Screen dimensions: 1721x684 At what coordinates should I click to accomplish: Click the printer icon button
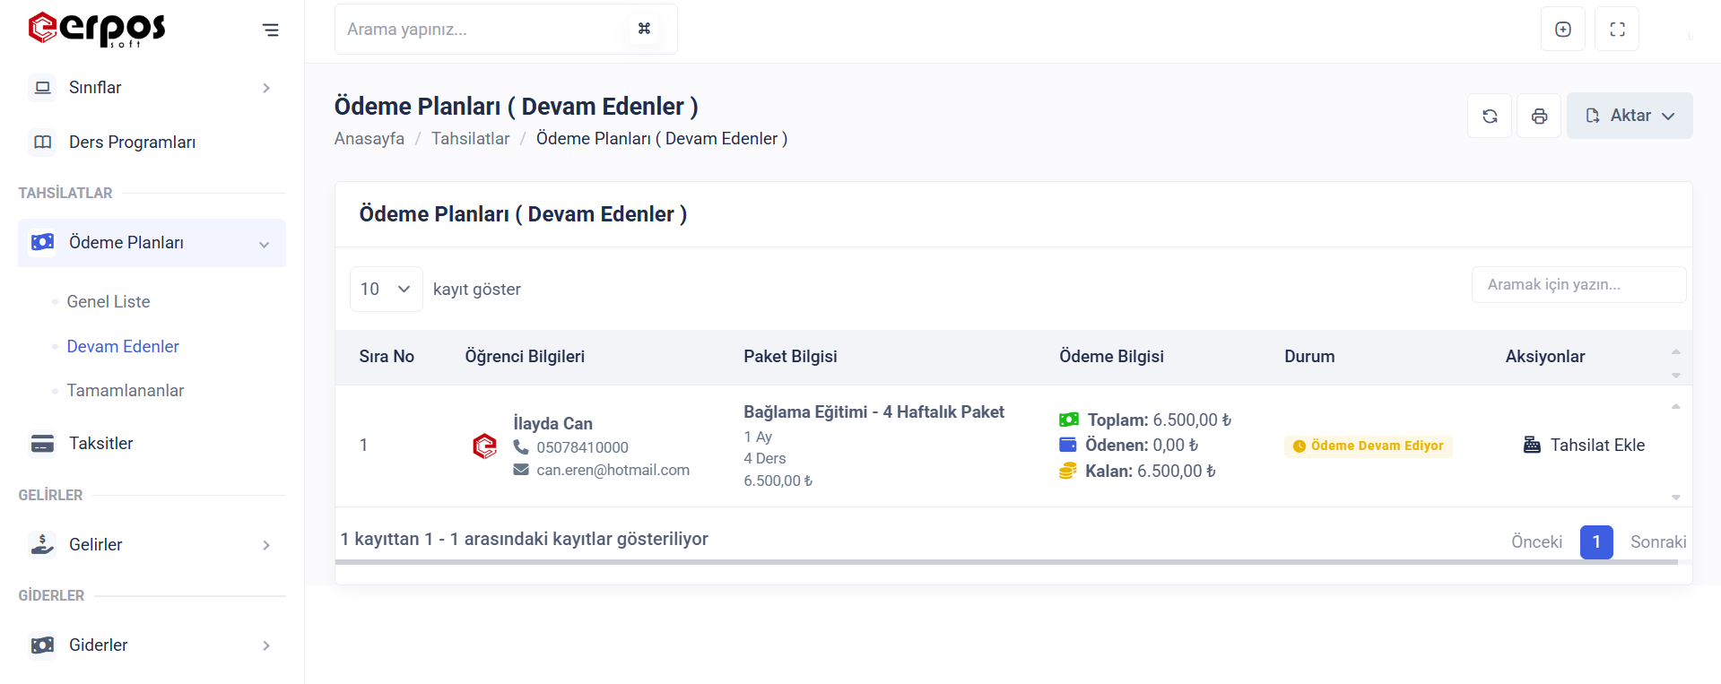click(x=1539, y=117)
